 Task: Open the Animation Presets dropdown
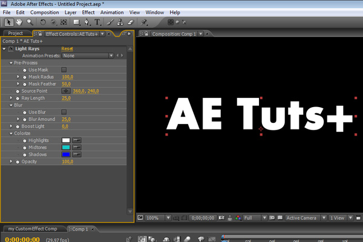pyautogui.click(x=88, y=56)
